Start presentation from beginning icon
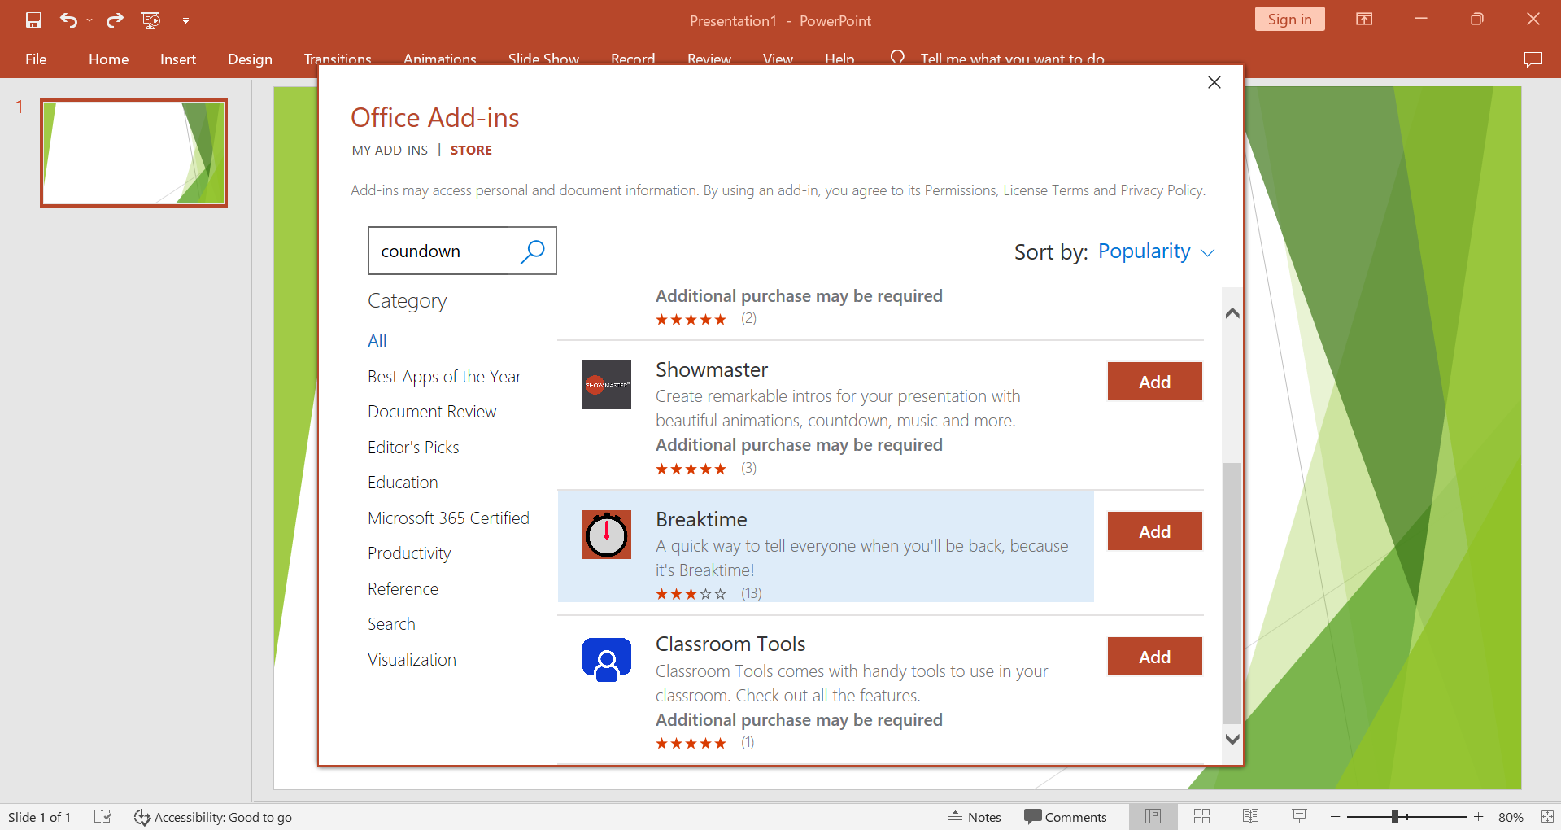 (x=151, y=20)
